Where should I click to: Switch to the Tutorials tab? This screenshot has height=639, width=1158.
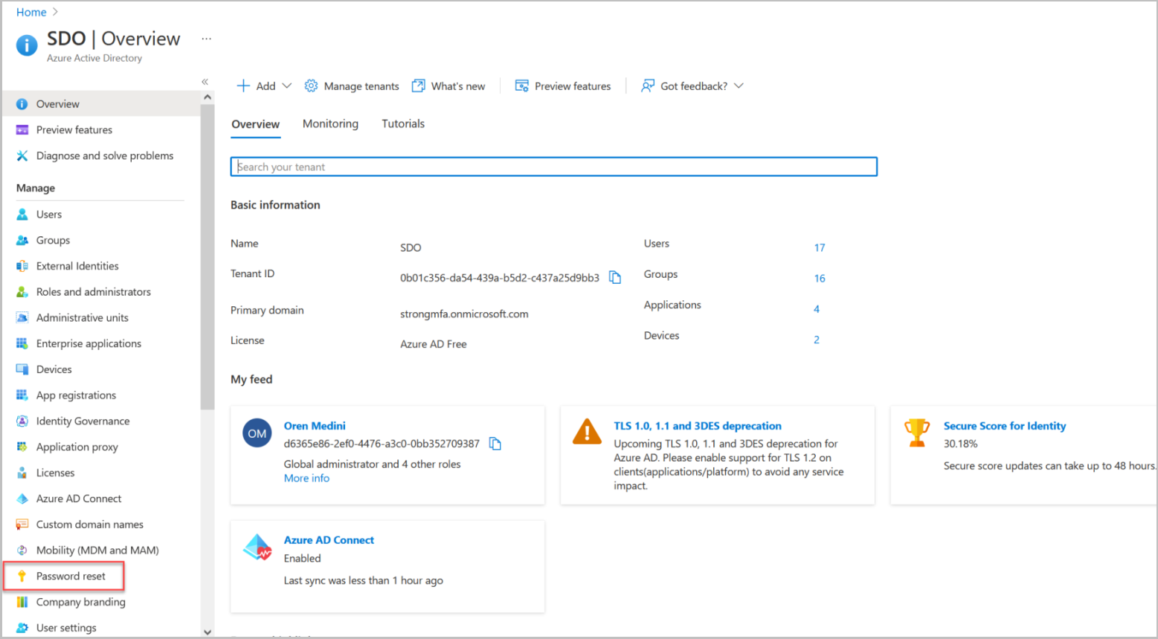click(403, 124)
